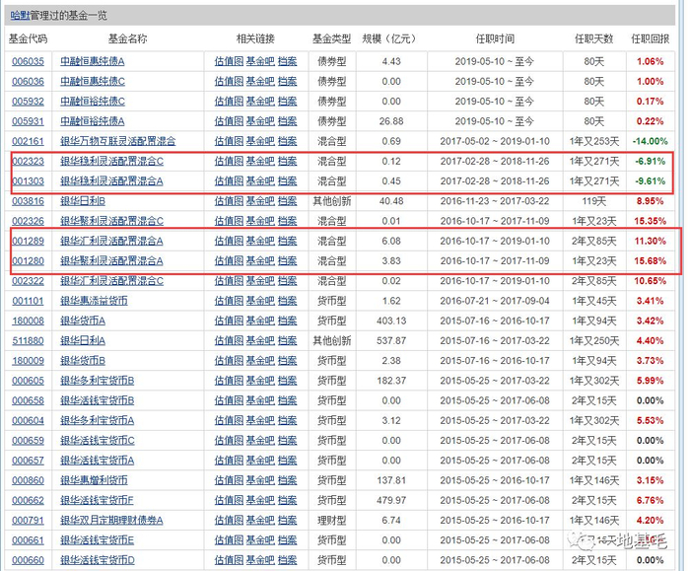Open fund 银华多利宝货币A link
The width and height of the screenshot is (690, 571).
coord(98,420)
